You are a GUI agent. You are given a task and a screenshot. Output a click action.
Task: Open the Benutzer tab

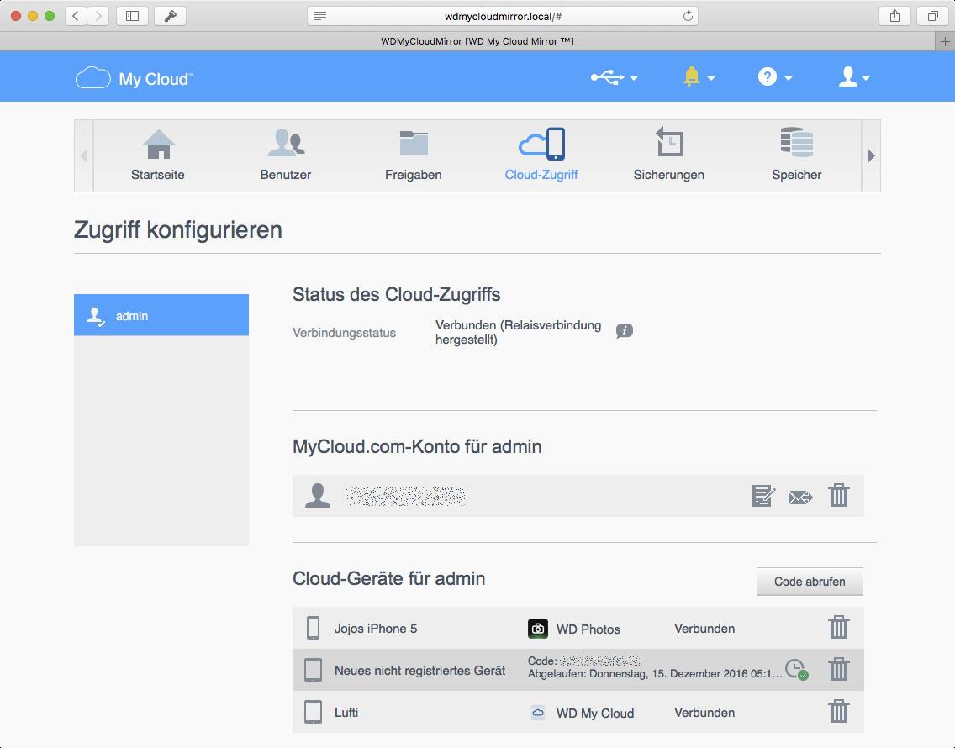click(286, 155)
